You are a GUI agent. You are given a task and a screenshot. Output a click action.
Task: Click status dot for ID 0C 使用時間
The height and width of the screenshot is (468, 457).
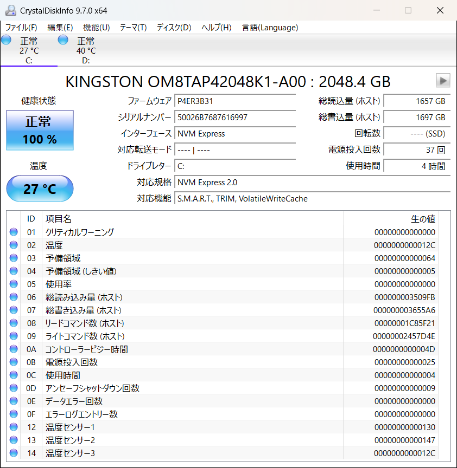(x=14, y=375)
